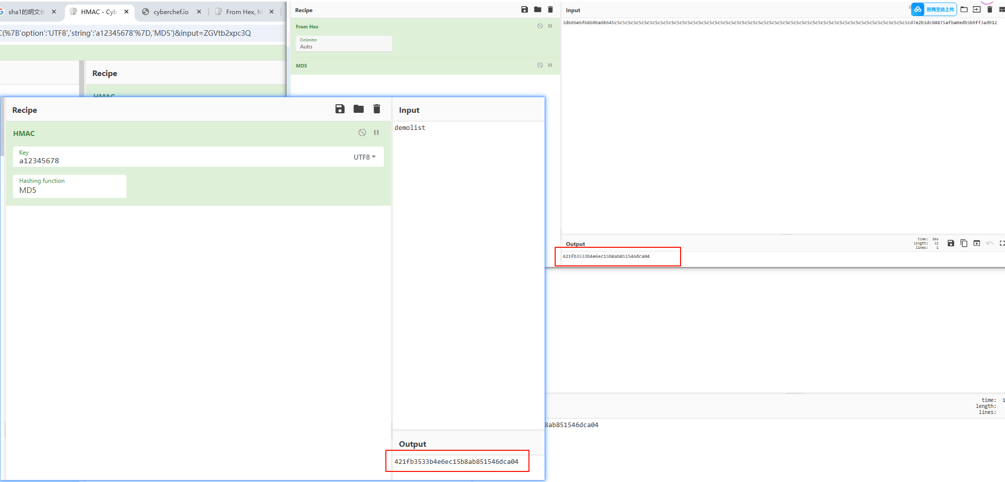Switch to the cyberchef.io browser tab
Viewport: 1005px width, 482px height.
(170, 12)
